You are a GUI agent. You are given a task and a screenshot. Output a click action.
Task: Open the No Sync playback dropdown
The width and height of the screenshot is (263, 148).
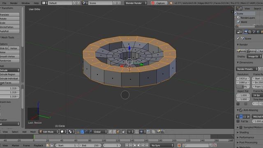click(x=162, y=145)
